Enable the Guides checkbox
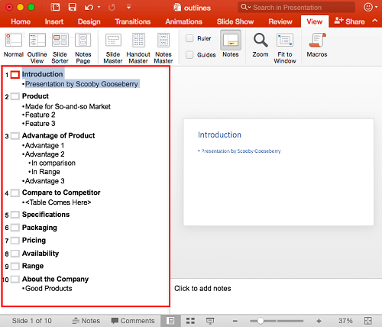The width and height of the screenshot is (382, 327). [189, 55]
